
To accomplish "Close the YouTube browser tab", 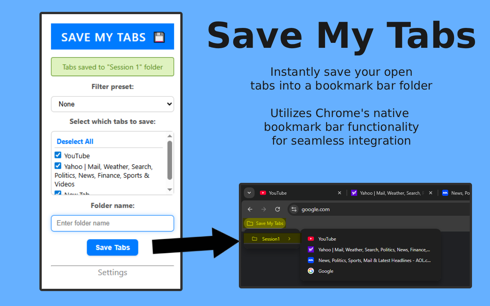I will point(339,193).
